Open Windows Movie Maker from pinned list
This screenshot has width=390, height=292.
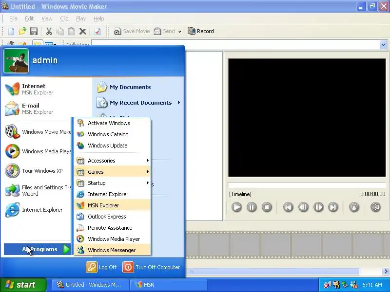[38, 131]
